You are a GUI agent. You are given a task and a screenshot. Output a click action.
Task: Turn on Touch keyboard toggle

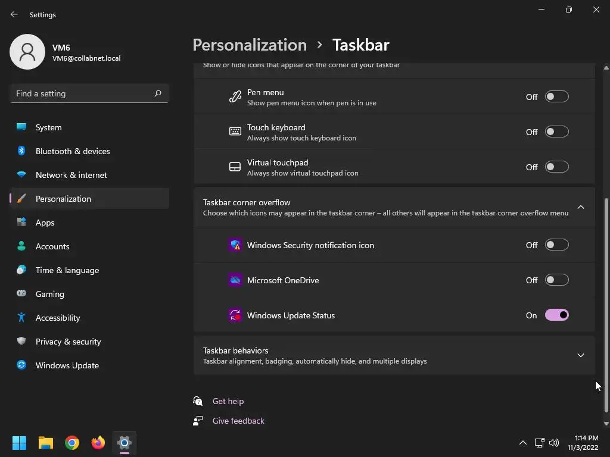(556, 132)
